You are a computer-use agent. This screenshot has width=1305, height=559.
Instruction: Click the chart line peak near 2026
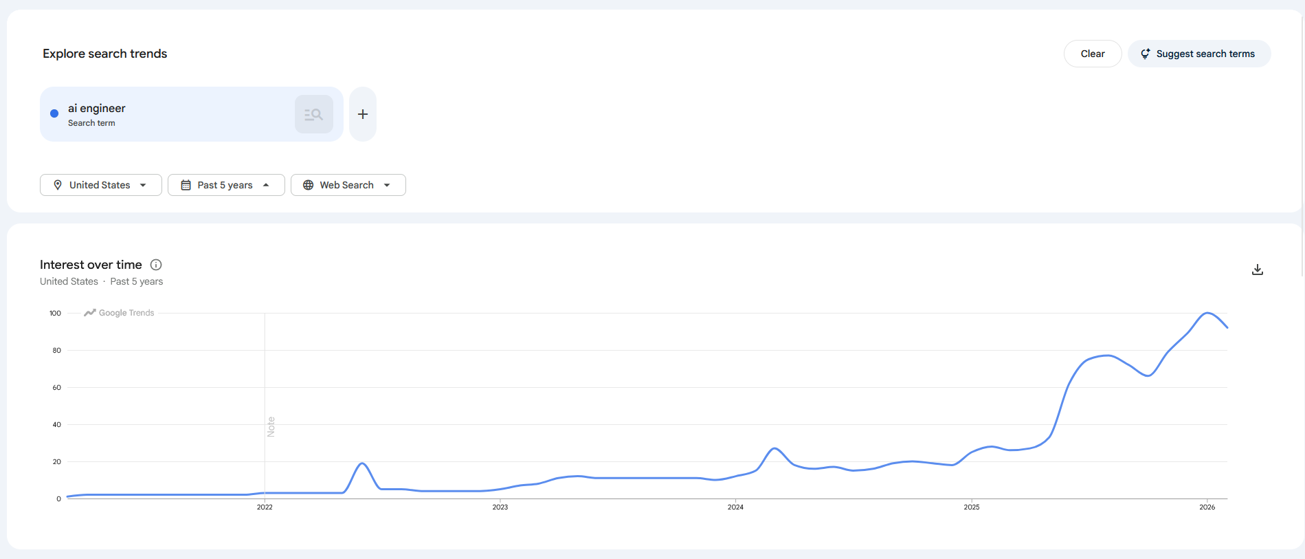tap(1207, 314)
